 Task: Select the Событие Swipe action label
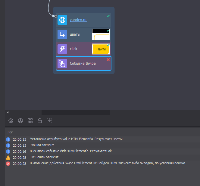83,64
